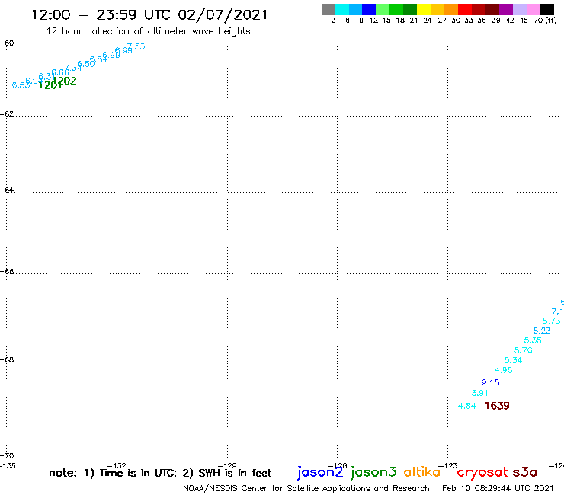Click the cyan 6 ft legend swatch

[x=342, y=9]
